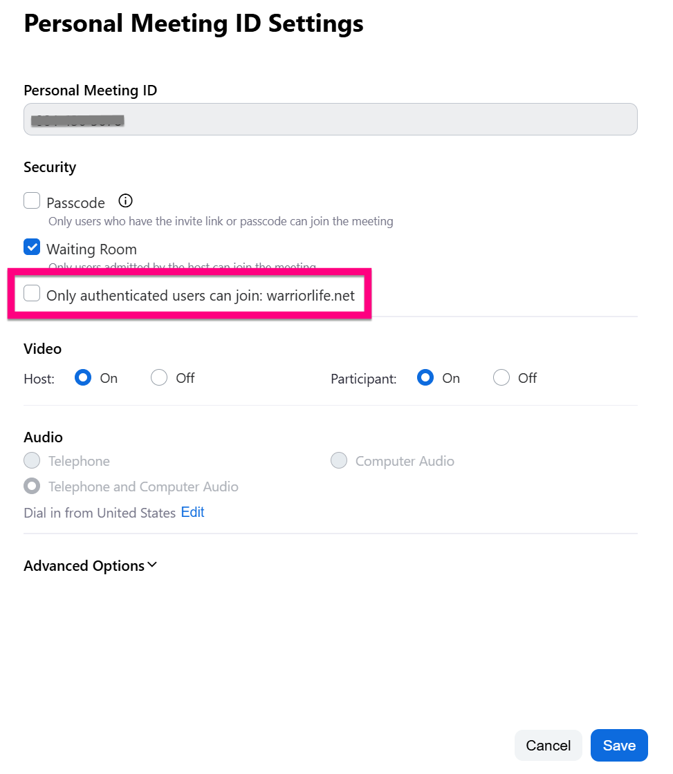Screen dimensions: 673x774
Task: Click the Security section heading
Action: point(50,167)
